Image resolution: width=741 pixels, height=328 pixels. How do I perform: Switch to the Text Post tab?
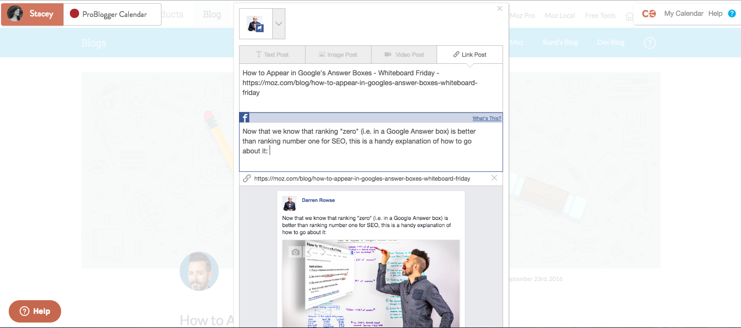(x=272, y=55)
